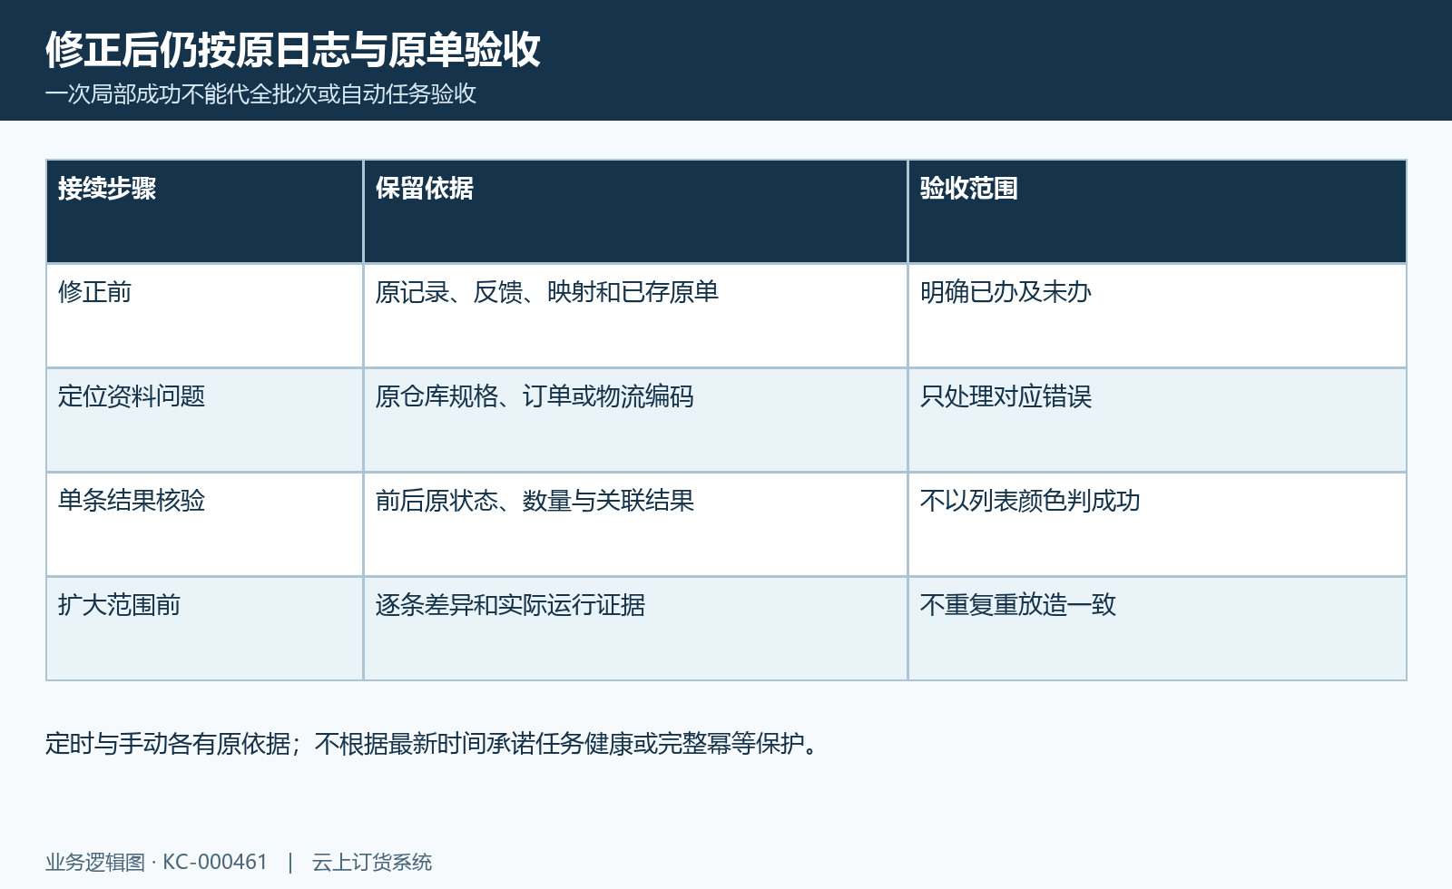Select the 接续步骤 column header
Viewport: 1452px width, 889px height.
[x=205, y=211]
